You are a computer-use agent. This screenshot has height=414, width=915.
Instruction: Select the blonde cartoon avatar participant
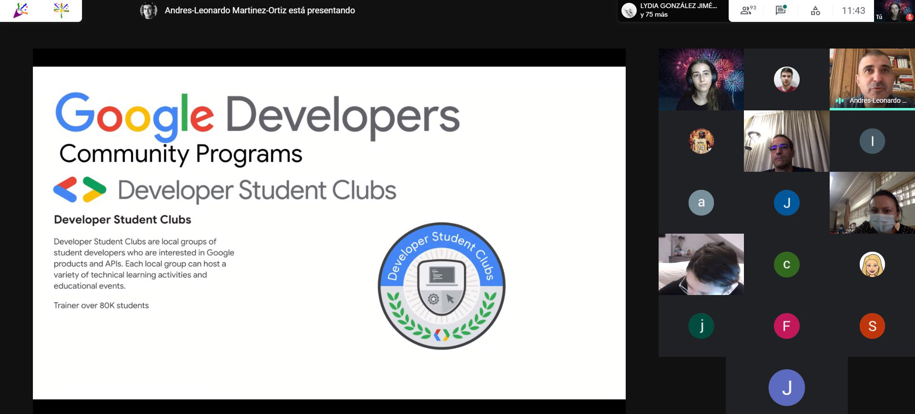click(872, 264)
